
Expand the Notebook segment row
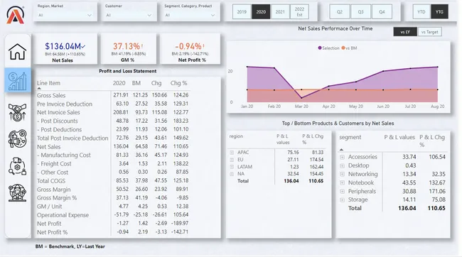click(342, 183)
